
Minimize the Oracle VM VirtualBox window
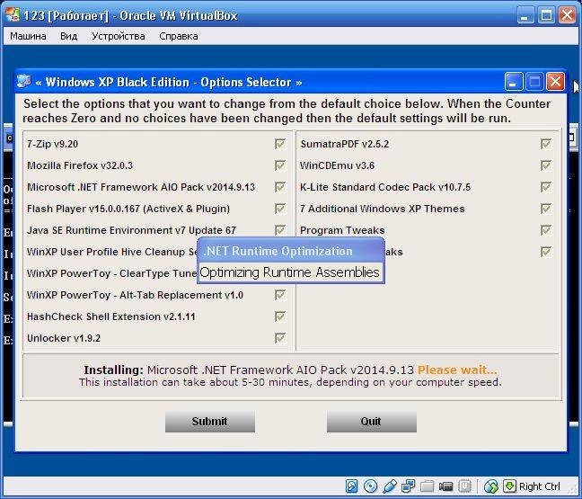[x=525, y=15]
